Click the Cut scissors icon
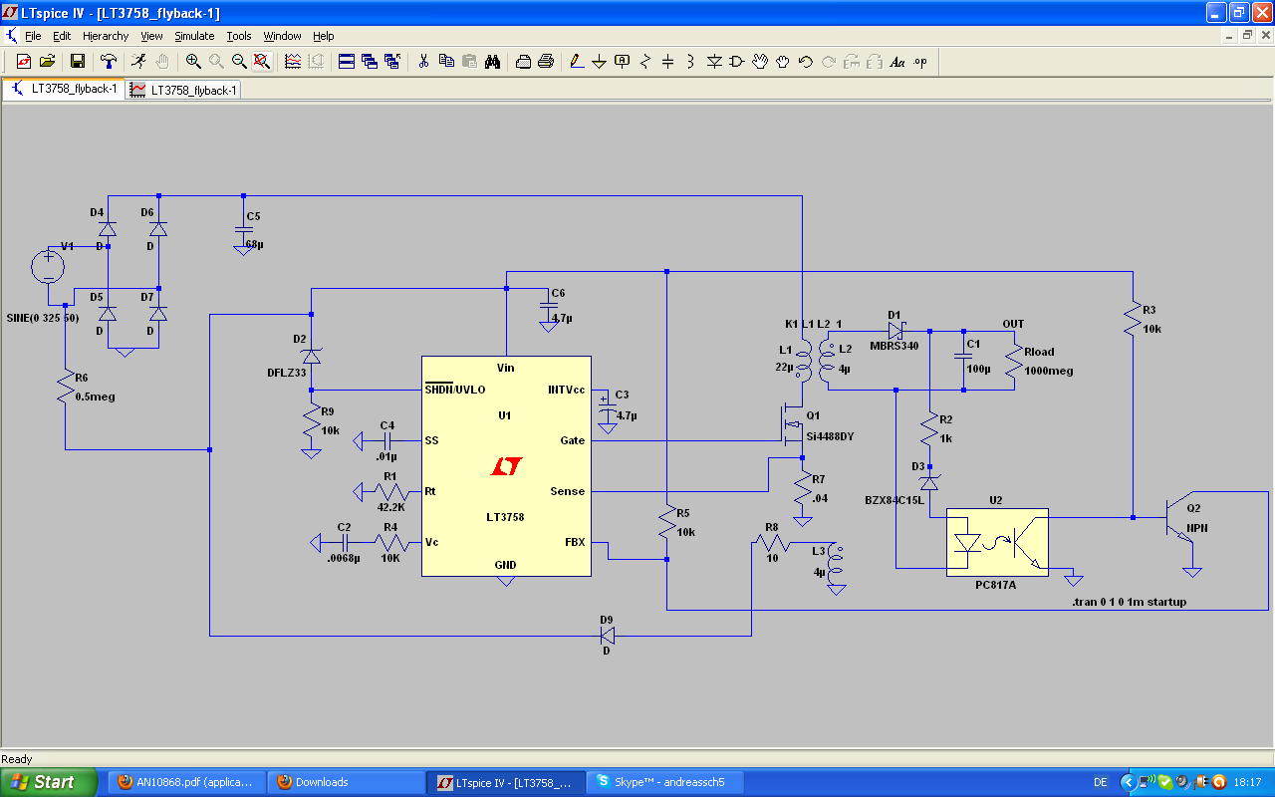 pyautogui.click(x=423, y=61)
